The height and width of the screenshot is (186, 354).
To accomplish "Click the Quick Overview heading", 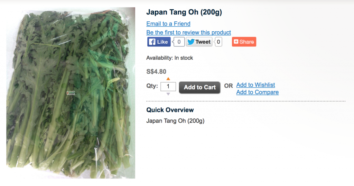I will [x=170, y=110].
